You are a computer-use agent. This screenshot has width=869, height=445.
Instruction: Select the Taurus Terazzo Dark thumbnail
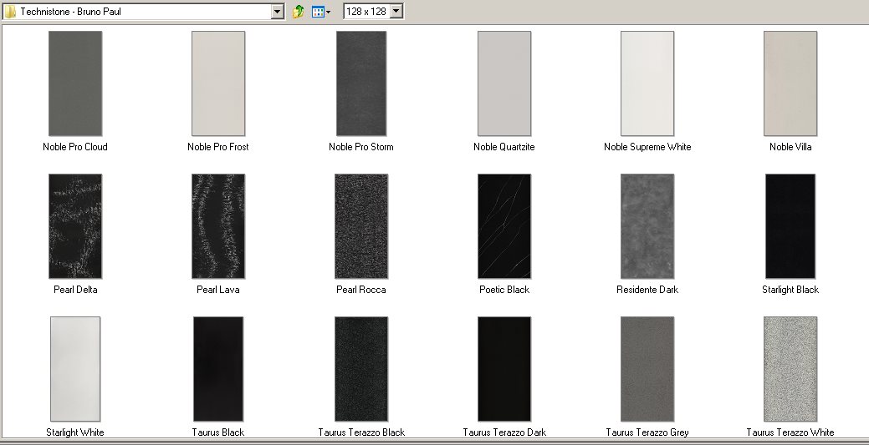pyautogui.click(x=504, y=369)
